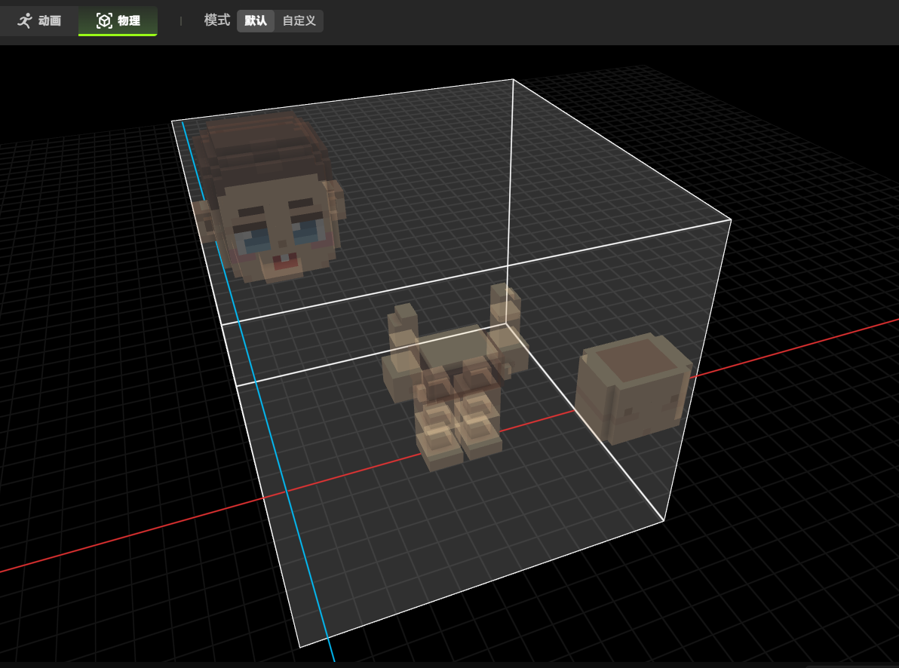Select the 物理 tab label

coord(129,21)
